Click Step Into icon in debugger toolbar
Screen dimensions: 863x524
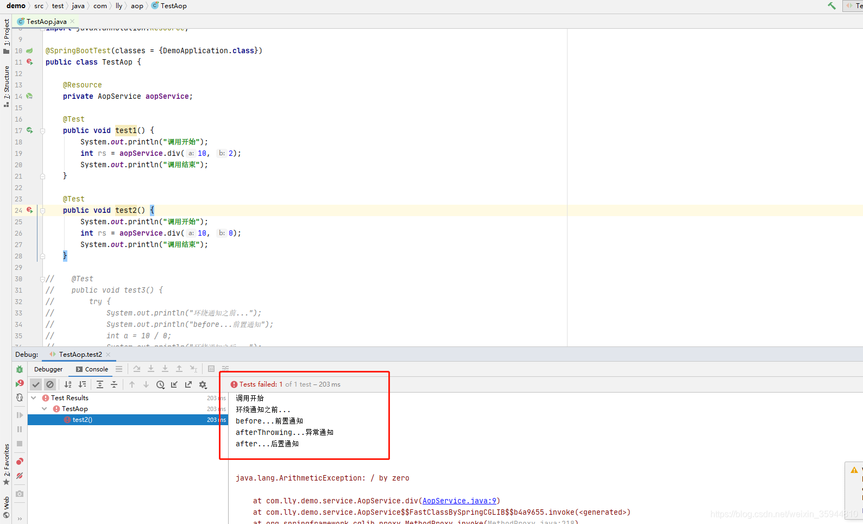[x=151, y=369]
